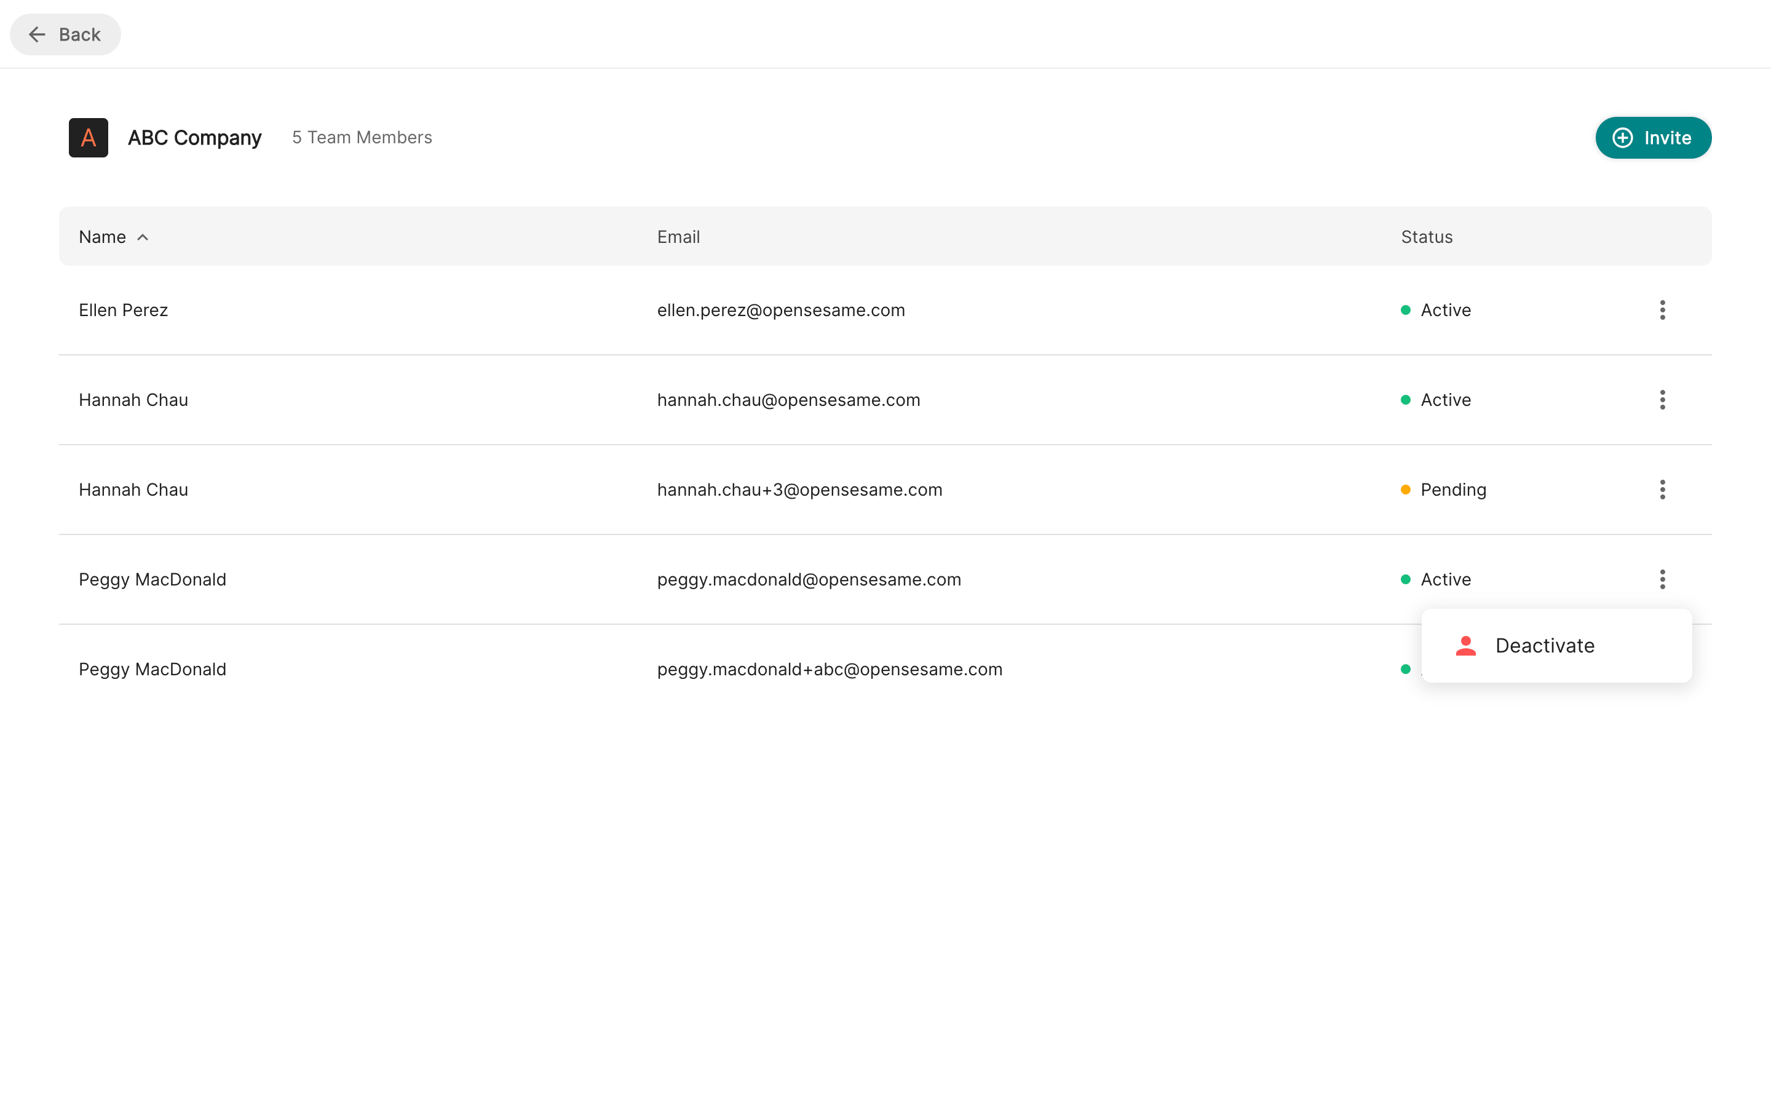Viewport: 1771px width, 1107px height.
Task: Open options menu for Ellen Perez
Action: pos(1663,310)
